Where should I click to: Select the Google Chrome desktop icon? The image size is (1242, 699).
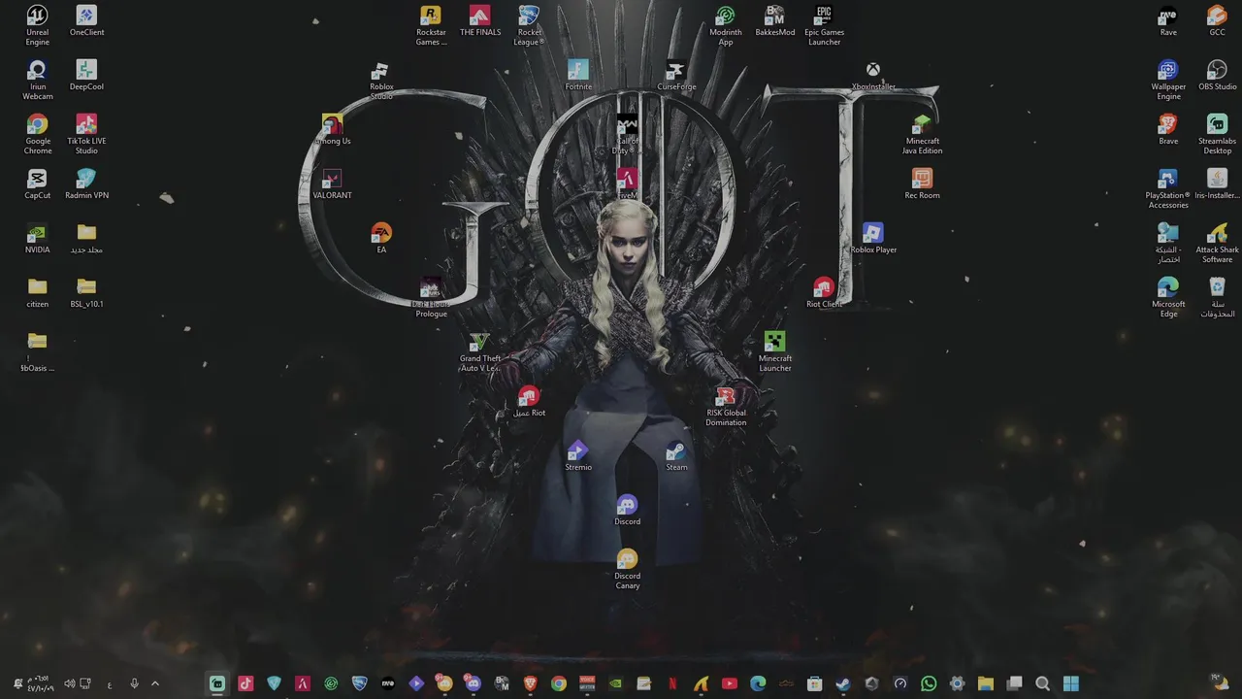coord(37,134)
